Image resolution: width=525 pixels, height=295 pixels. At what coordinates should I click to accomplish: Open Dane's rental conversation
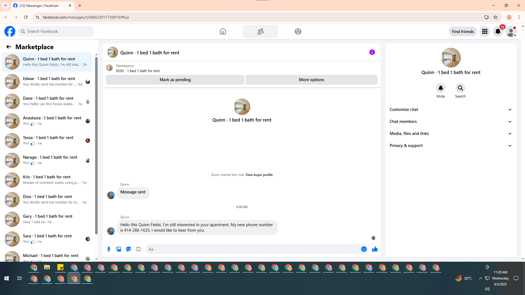tap(47, 101)
